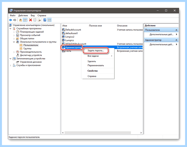Viewport: 187px width, 147px height.
Task: Choose Переименовать in the context menu
Action: pyautogui.click(x=98, y=65)
